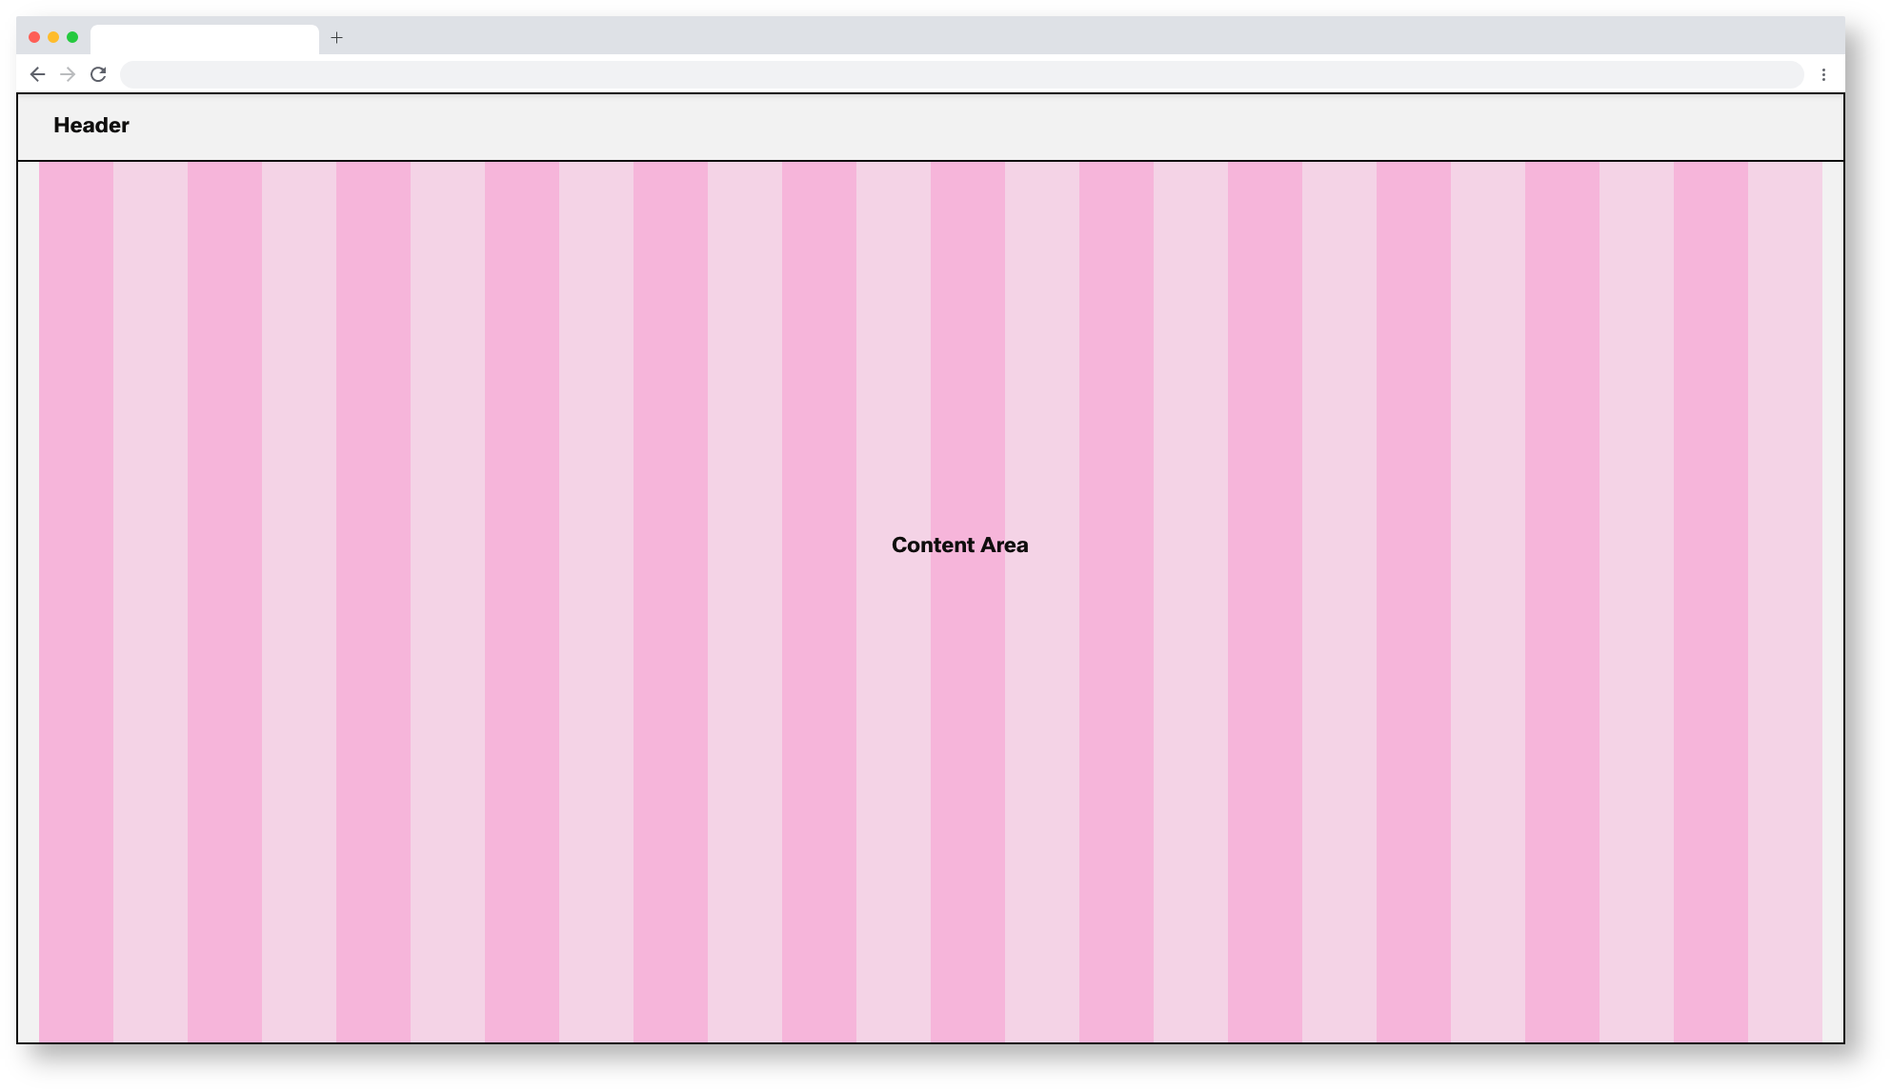Click the "Header" title text

(91, 126)
